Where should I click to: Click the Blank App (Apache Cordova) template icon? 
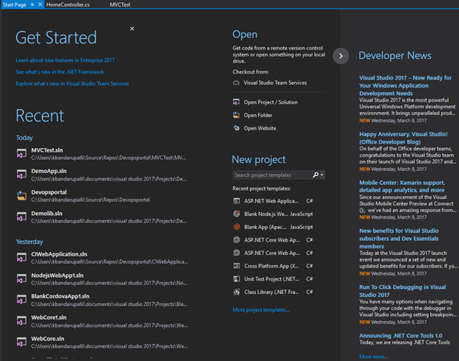[236, 227]
